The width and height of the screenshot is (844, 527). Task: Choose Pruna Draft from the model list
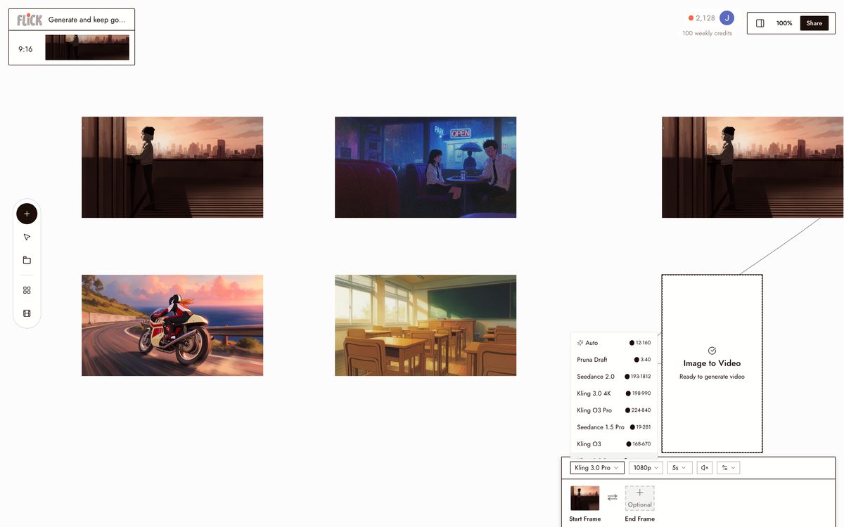click(x=614, y=360)
